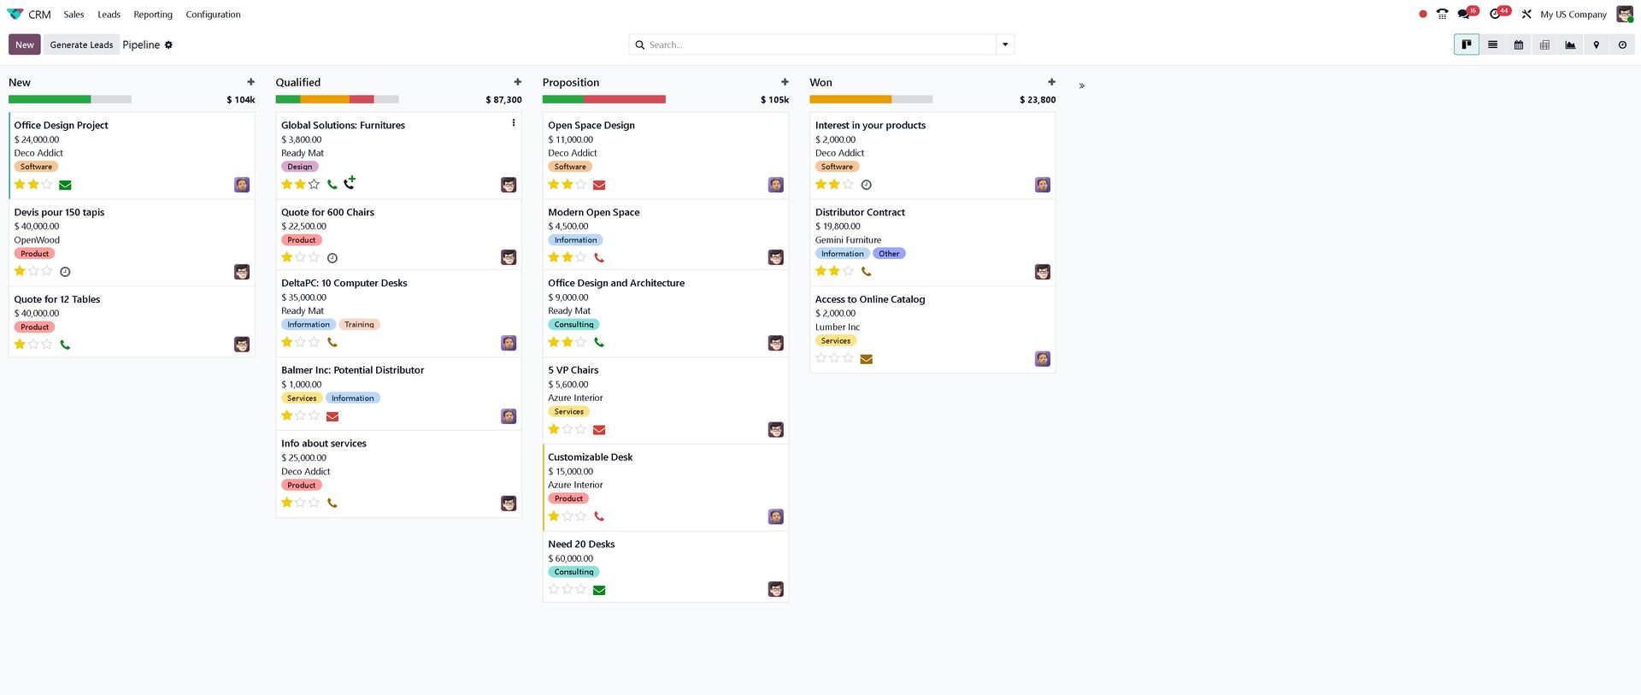Screen dimensions: 1641x695
Task: Open the VoIP phone icon in header
Action: coord(1442,15)
